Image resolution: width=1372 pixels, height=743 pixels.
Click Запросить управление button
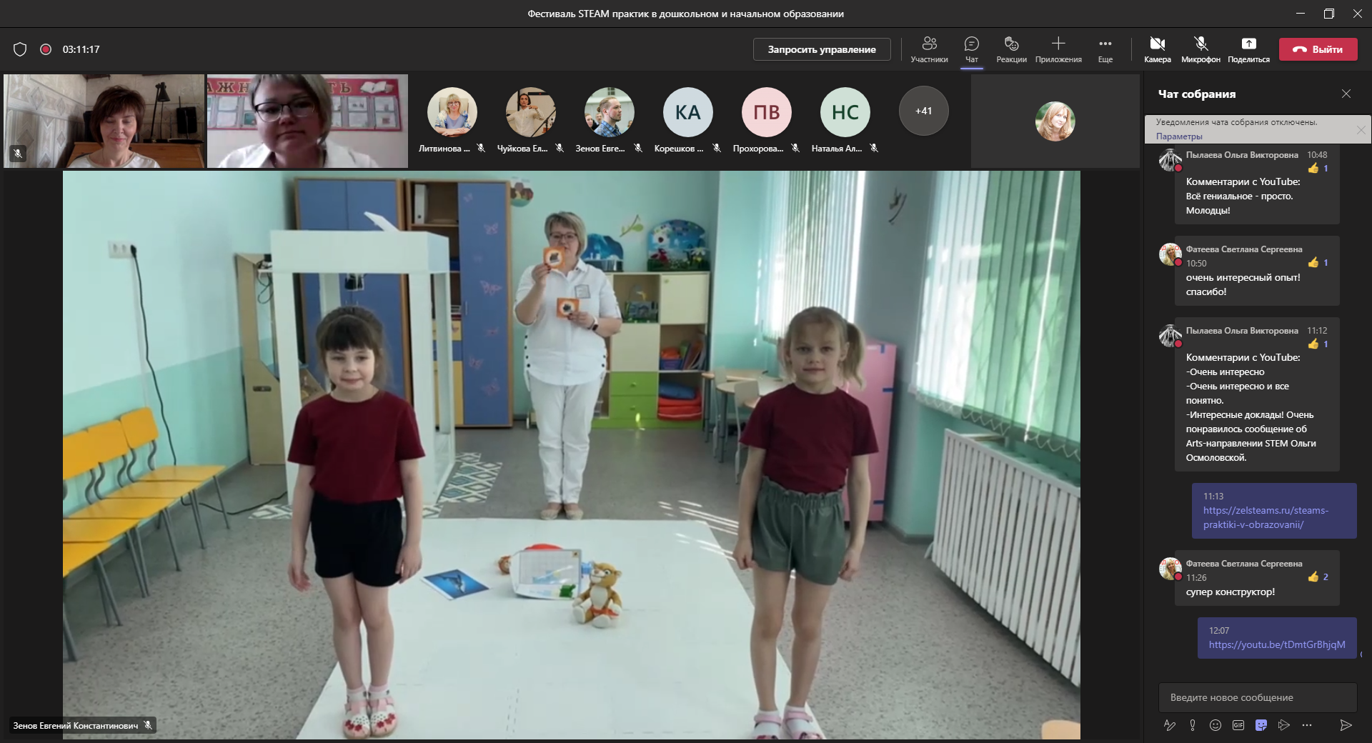point(822,49)
